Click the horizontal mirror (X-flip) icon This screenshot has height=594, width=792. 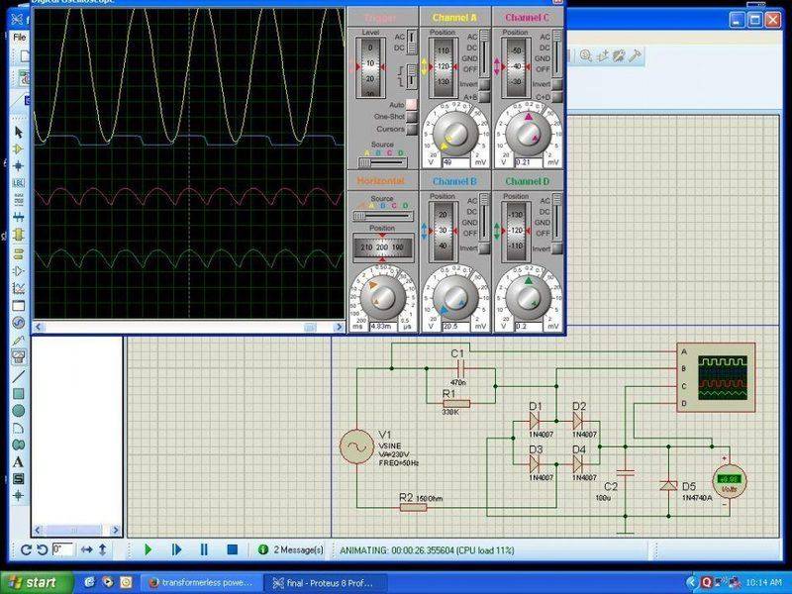tap(86, 549)
